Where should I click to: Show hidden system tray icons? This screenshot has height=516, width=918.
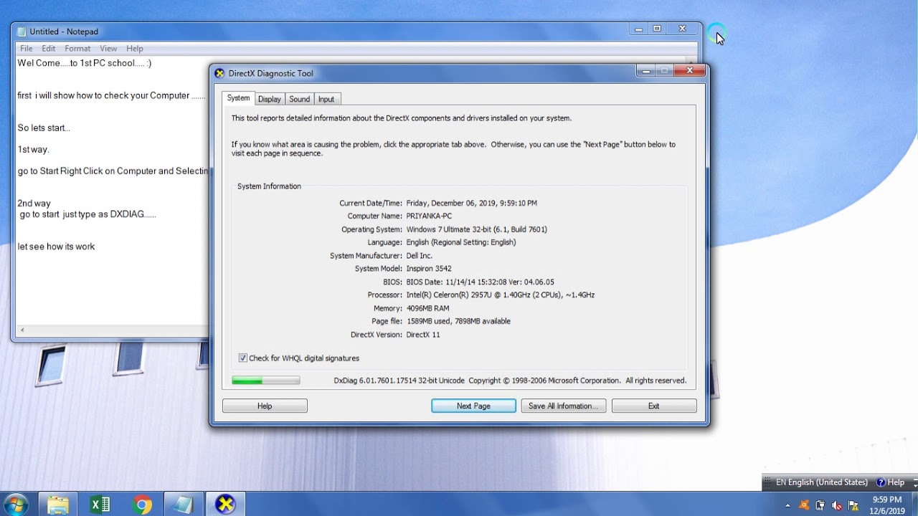(788, 505)
